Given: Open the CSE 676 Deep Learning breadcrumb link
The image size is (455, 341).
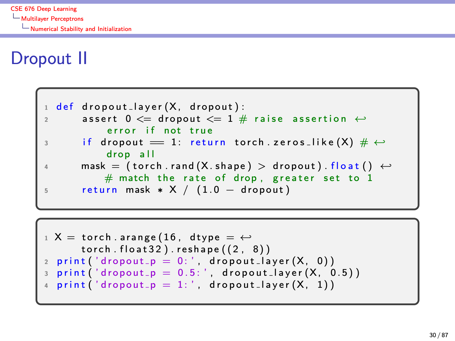Looking at the screenshot, I should point(44,9).
